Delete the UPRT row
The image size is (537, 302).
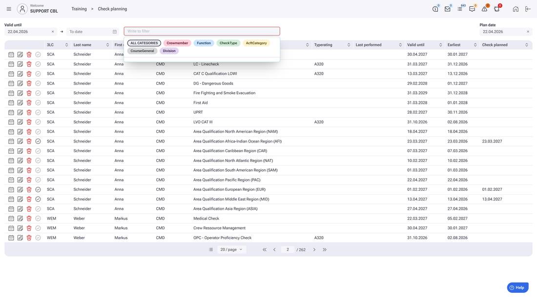pyautogui.click(x=29, y=112)
